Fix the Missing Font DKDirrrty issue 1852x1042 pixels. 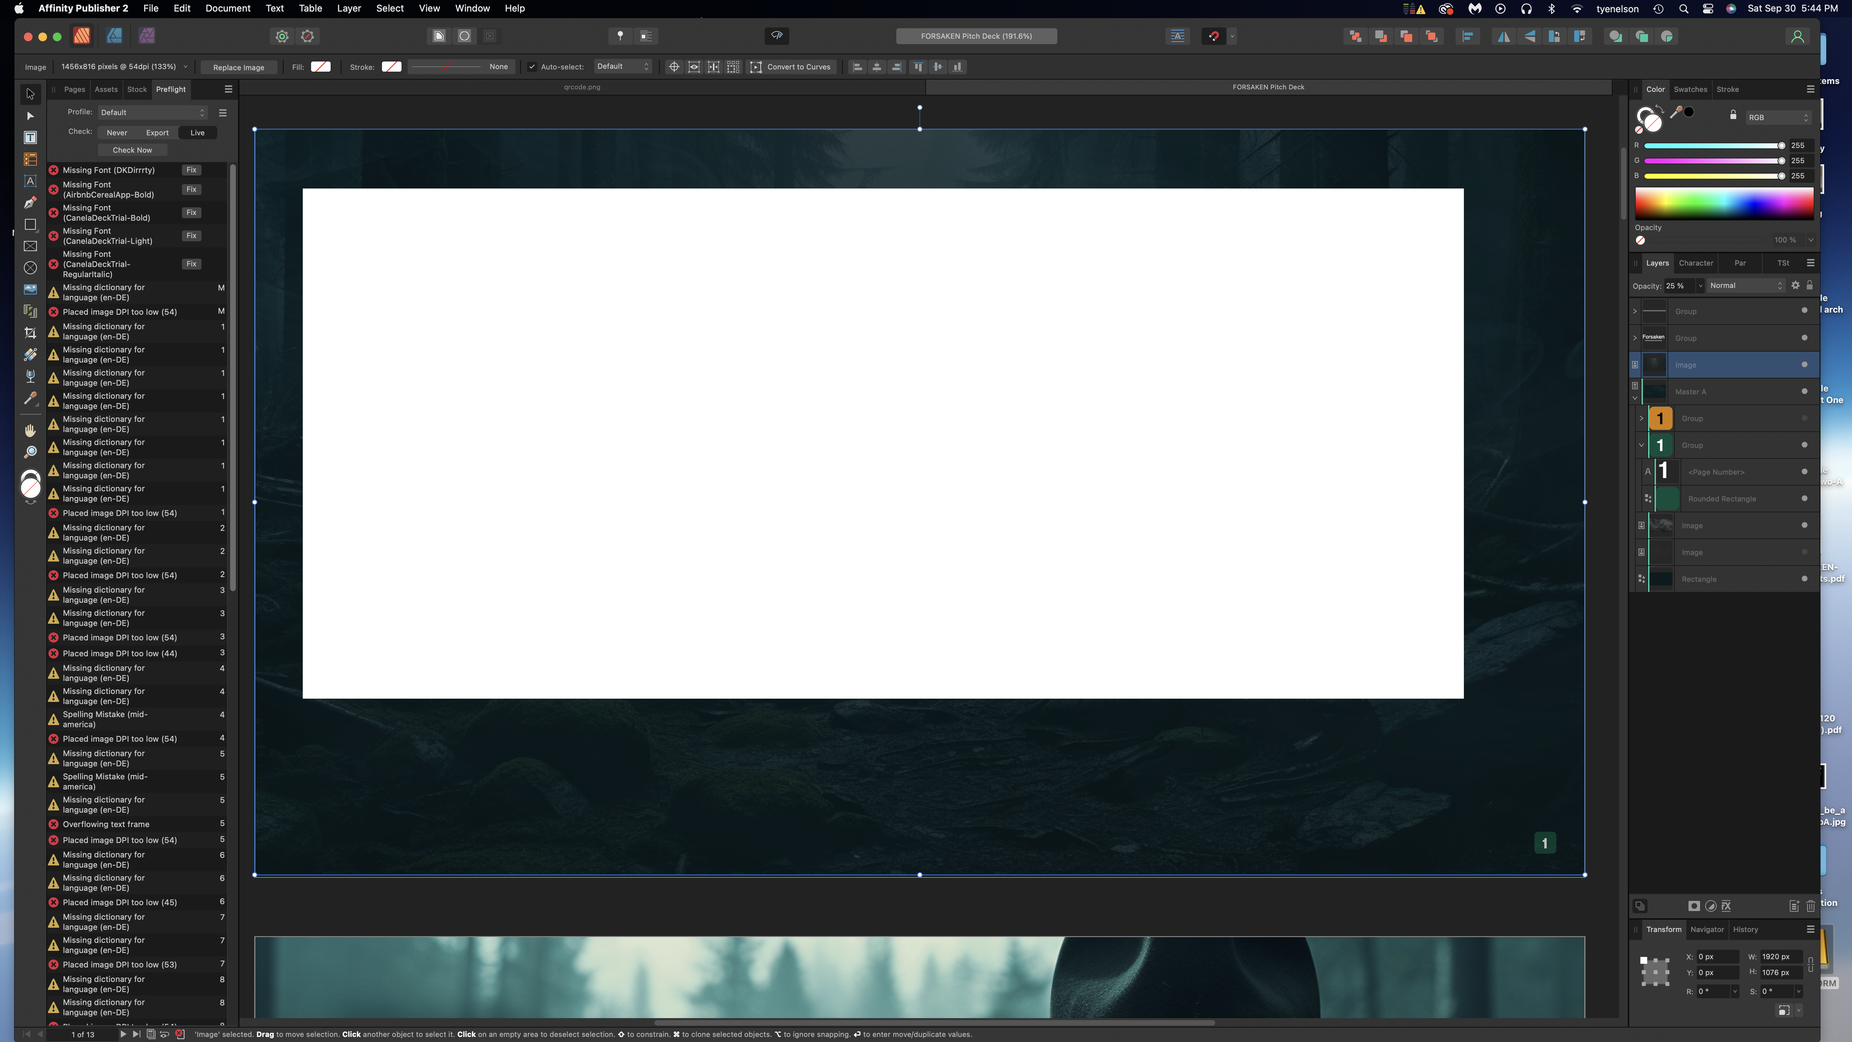click(x=191, y=170)
